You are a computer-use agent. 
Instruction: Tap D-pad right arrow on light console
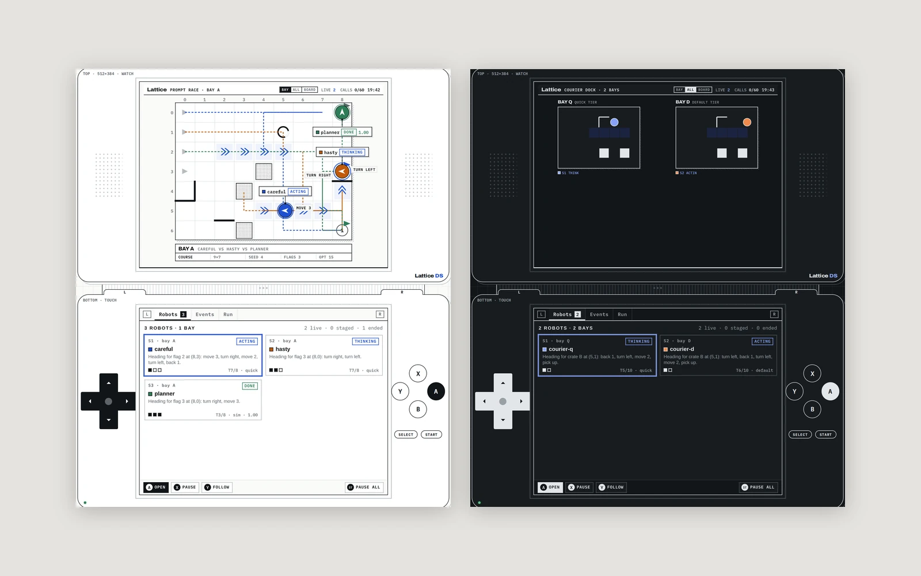[127, 401]
